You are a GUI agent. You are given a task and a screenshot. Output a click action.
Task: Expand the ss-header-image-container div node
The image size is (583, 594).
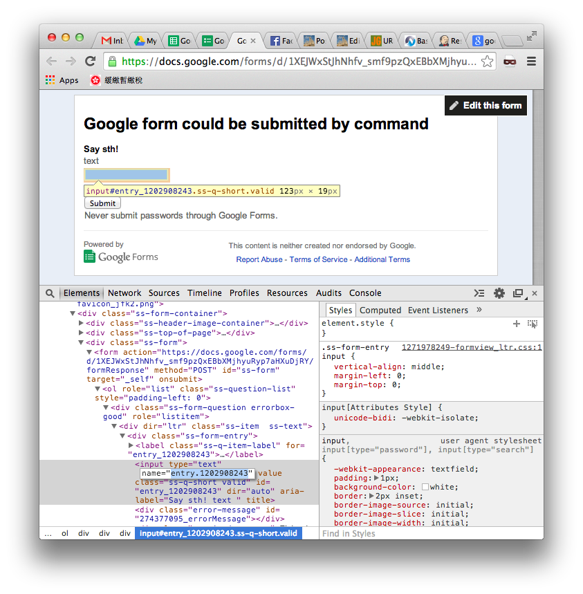[81, 323]
